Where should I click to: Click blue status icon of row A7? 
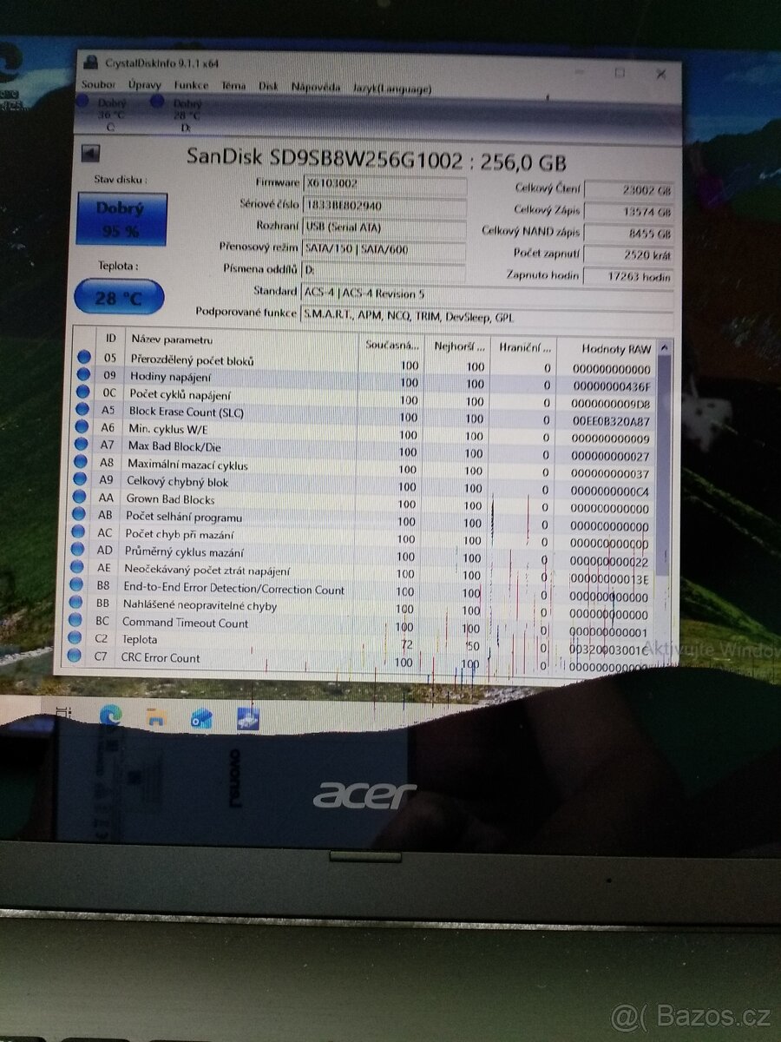(x=82, y=445)
